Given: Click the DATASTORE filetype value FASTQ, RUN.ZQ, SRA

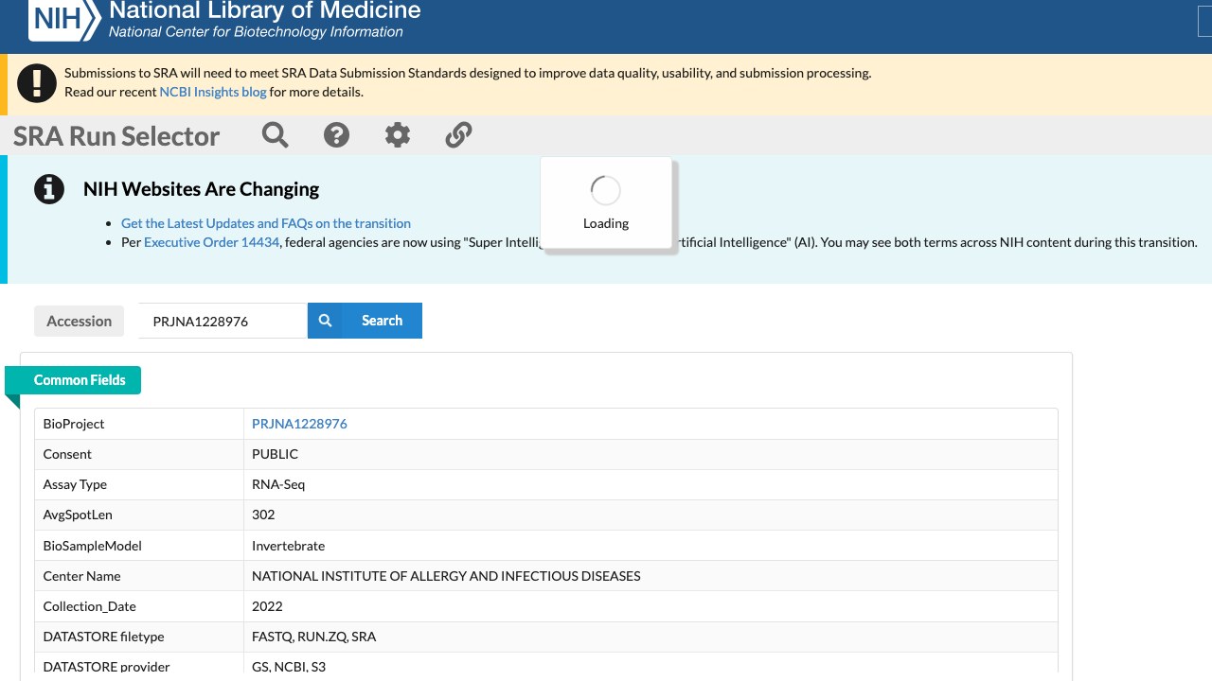Looking at the screenshot, I should tap(313, 637).
